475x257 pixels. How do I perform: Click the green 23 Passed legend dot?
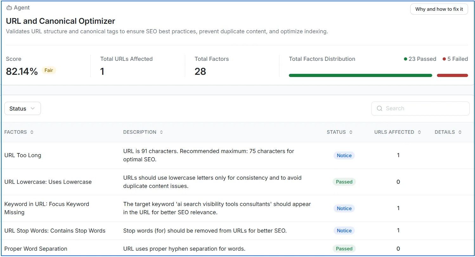coord(406,59)
